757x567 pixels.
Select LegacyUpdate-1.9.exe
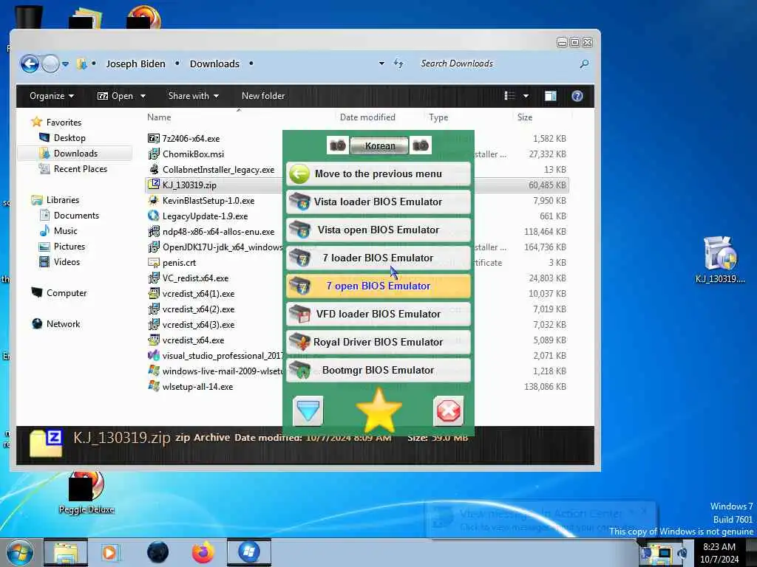tap(205, 216)
